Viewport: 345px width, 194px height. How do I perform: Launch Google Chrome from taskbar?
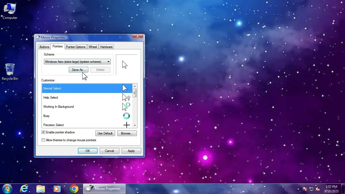pyautogui.click(x=74, y=189)
